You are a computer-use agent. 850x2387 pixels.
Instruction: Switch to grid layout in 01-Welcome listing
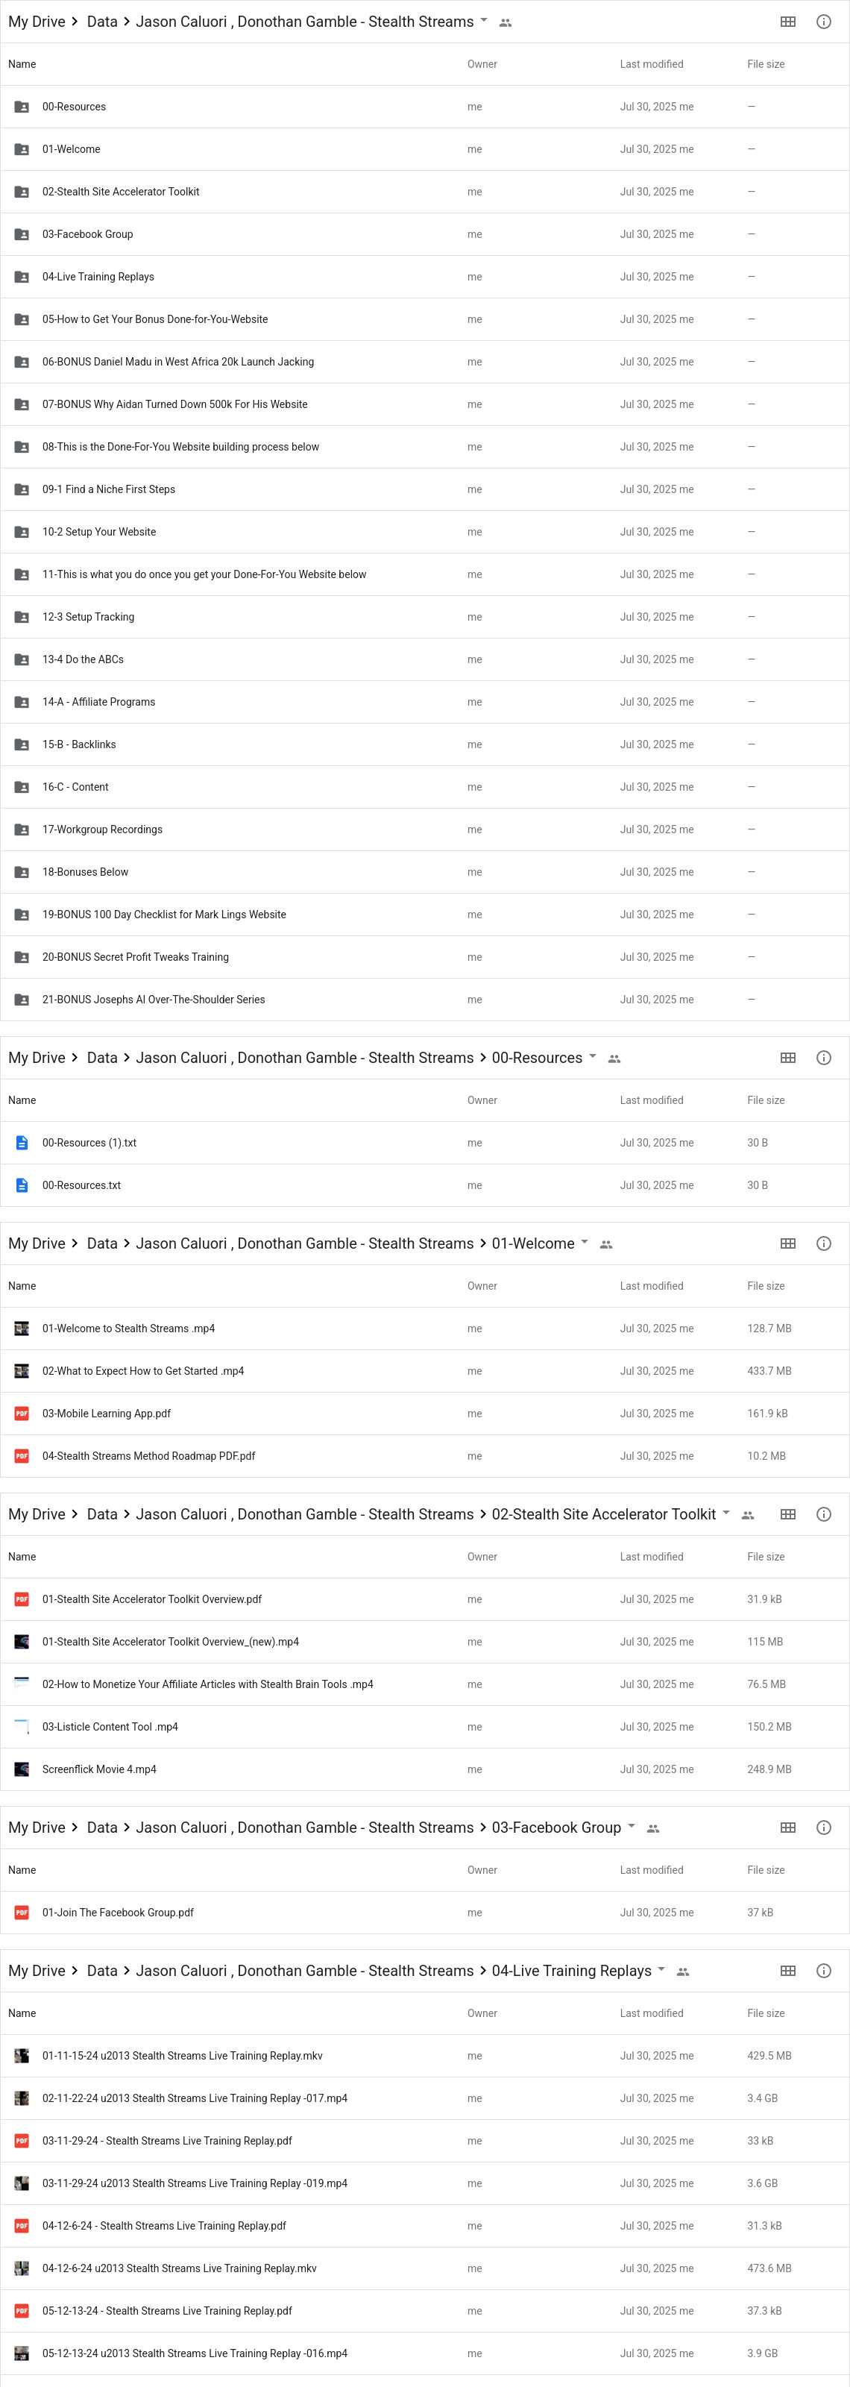coord(787,1243)
